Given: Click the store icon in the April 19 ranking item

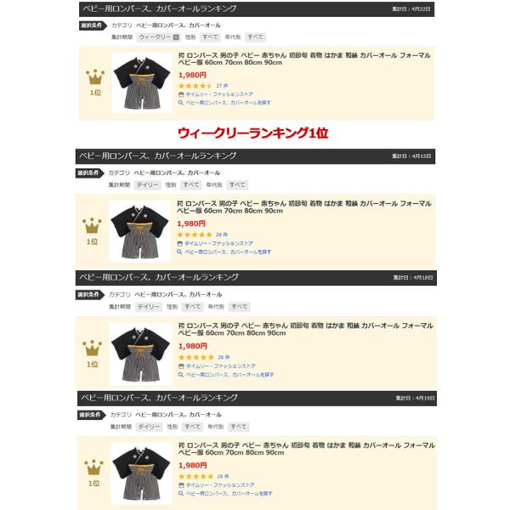Looking at the screenshot, I should click(x=181, y=485).
